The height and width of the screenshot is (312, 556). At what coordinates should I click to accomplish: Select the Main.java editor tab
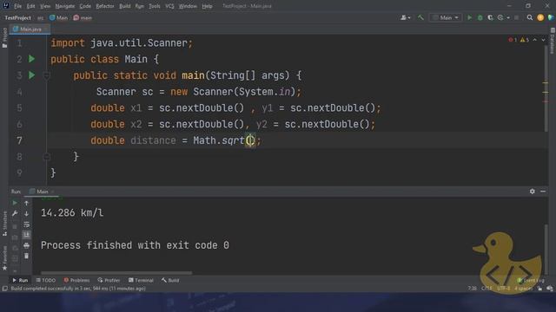30,29
